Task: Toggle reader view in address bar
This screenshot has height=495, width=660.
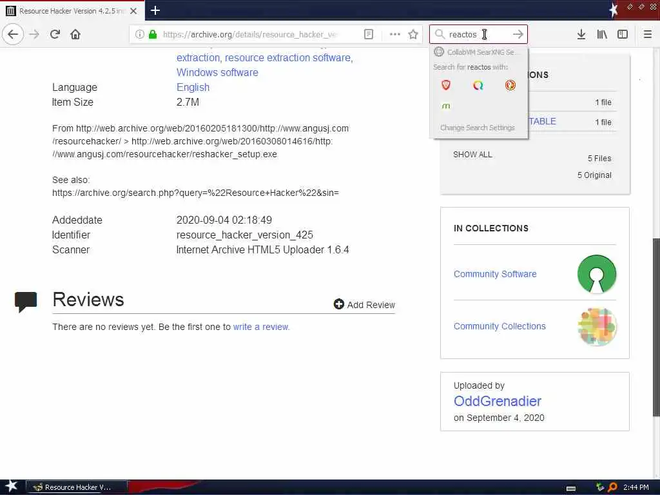Action: (369, 34)
